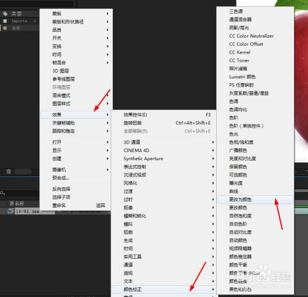
Task: Apply CC Color Neutralizer effect
Action: pyautogui.click(x=255, y=36)
